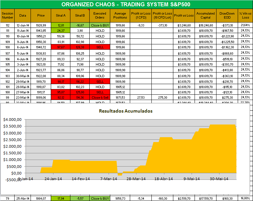This screenshot has width=253, height=201.
Task: Select the Profit or Loss (10 CFD Lot) header
Action: click(x=162, y=16)
